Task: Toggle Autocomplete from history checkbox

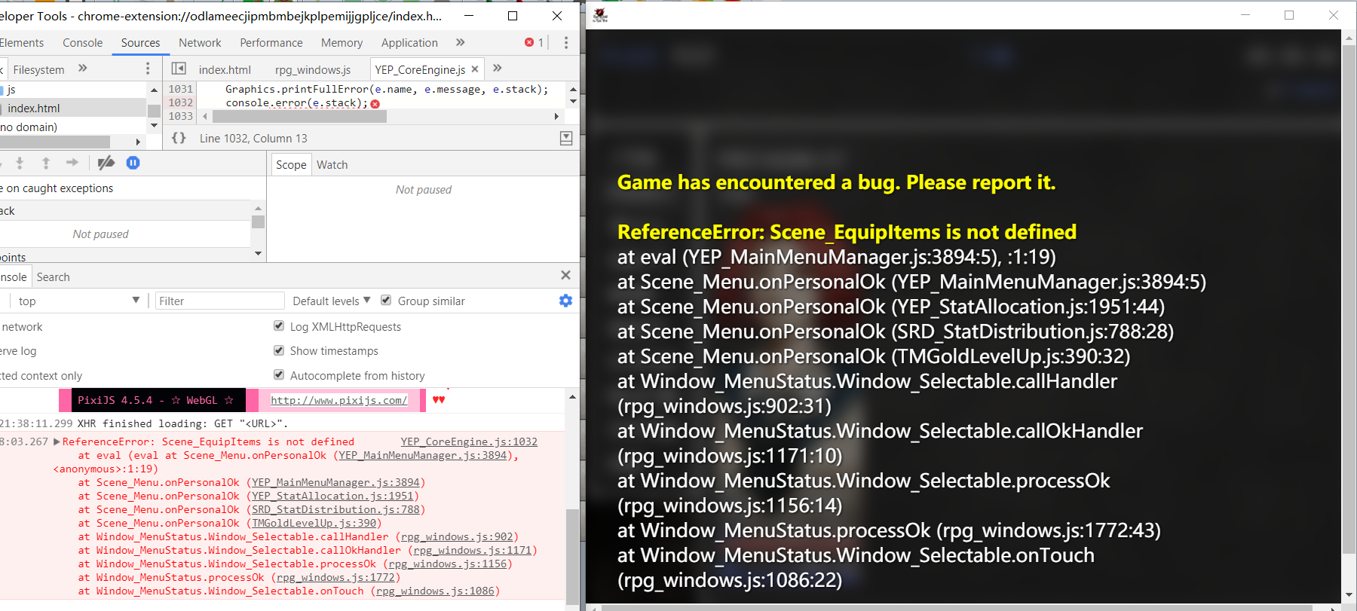Action: click(279, 375)
